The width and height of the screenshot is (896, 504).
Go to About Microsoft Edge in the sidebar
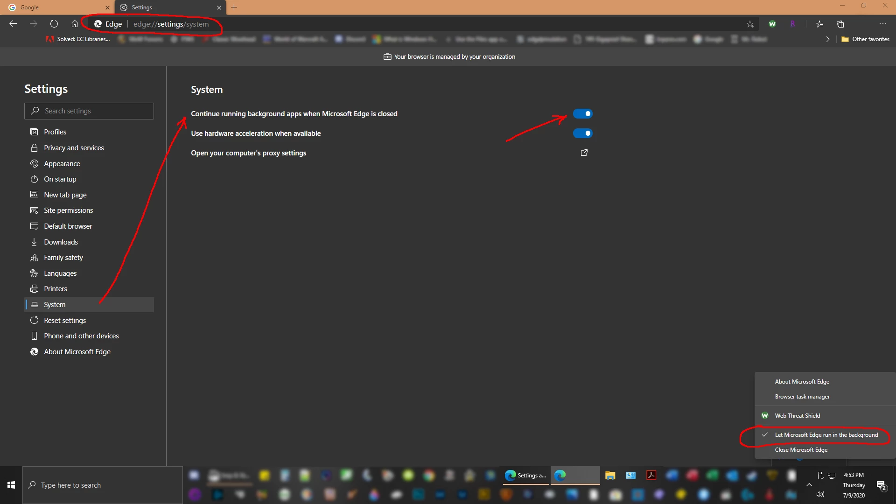click(77, 352)
